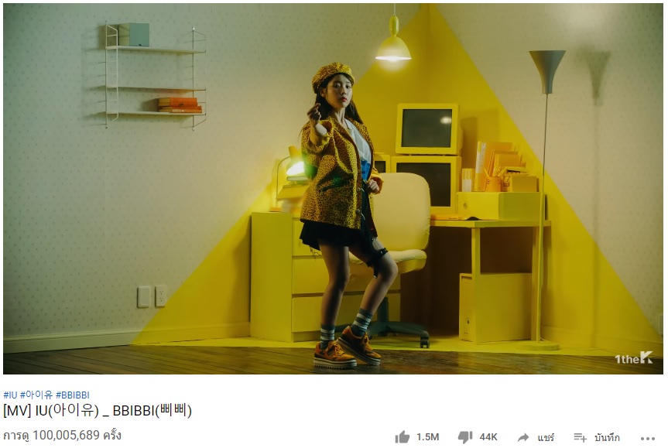Click the แชร์ share label
Image resolution: width=668 pixels, height=448 pixels.
coord(546,437)
